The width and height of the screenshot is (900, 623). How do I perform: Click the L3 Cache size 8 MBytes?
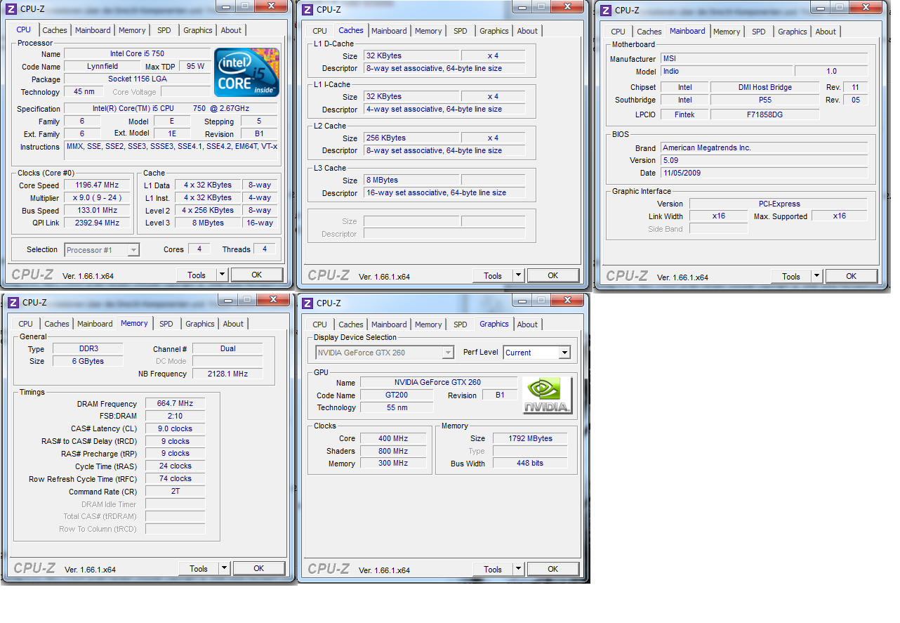[x=411, y=180]
